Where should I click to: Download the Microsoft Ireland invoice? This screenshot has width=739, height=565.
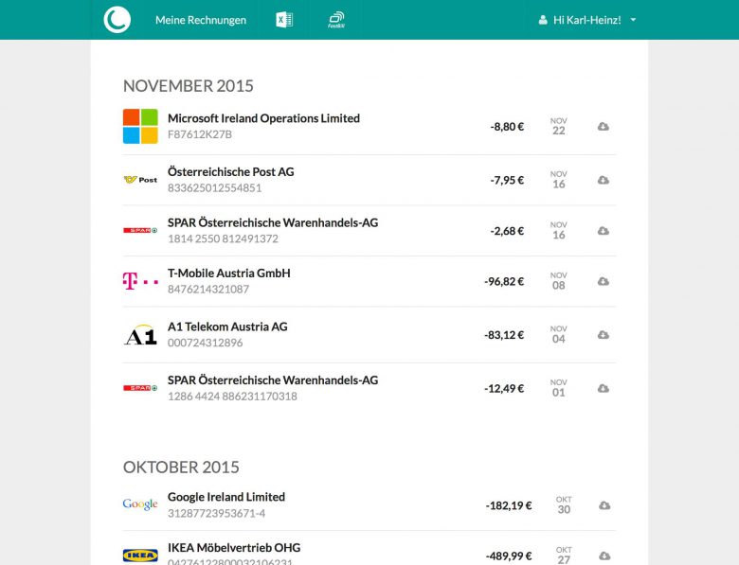pyautogui.click(x=604, y=127)
